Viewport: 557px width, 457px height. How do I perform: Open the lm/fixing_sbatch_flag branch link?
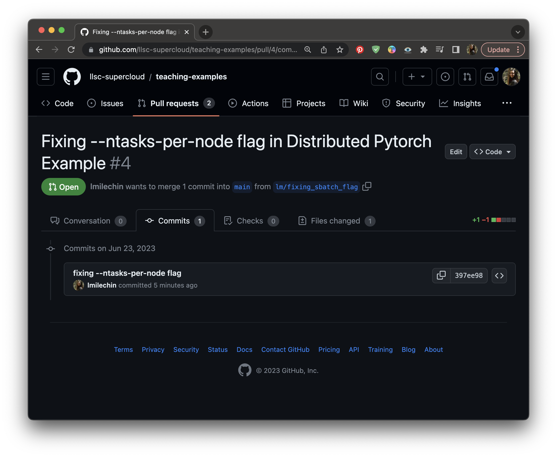click(316, 187)
